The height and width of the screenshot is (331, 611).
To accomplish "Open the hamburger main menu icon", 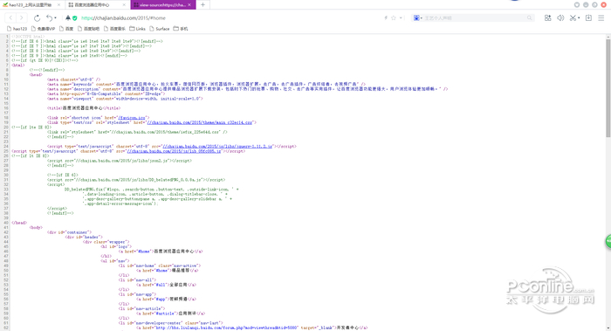I will [x=601, y=18].
